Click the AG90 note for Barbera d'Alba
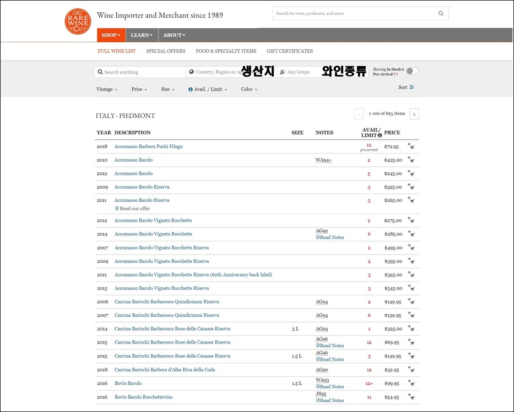This screenshot has width=514, height=412. 322,370
